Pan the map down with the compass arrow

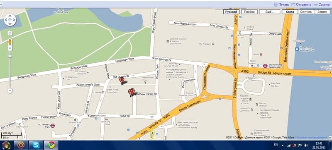(10, 24)
